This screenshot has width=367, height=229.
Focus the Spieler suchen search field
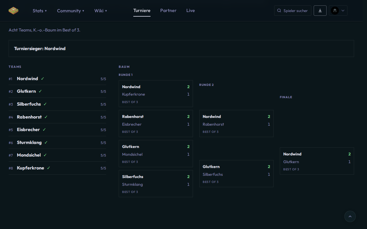[x=293, y=11]
